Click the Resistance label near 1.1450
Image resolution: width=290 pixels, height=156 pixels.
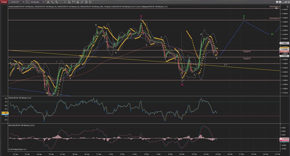click(x=275, y=18)
